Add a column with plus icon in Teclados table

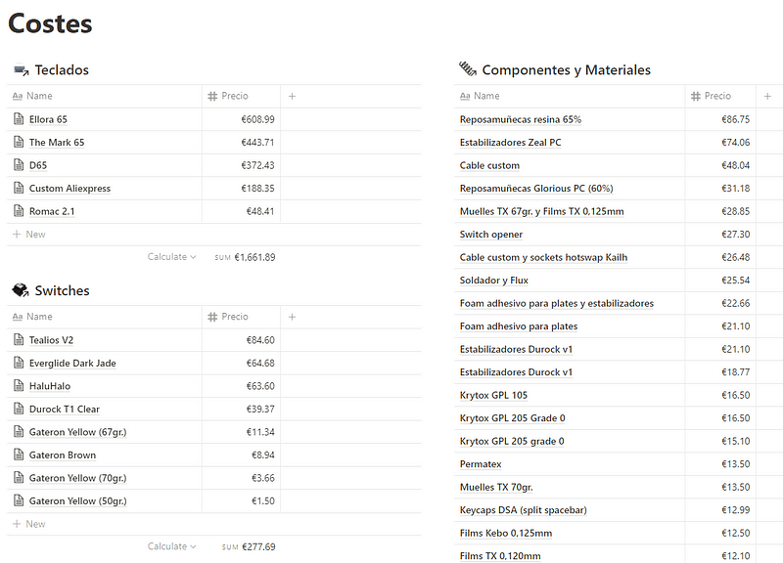click(293, 96)
